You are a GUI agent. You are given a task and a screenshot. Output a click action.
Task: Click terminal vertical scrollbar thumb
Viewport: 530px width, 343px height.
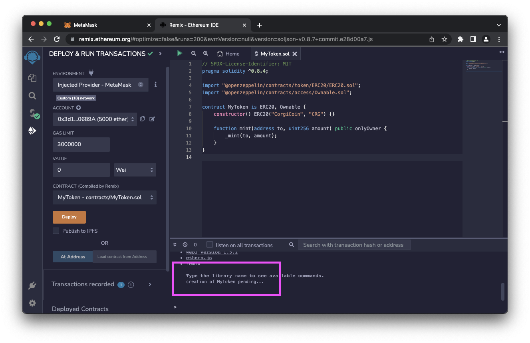click(x=503, y=291)
